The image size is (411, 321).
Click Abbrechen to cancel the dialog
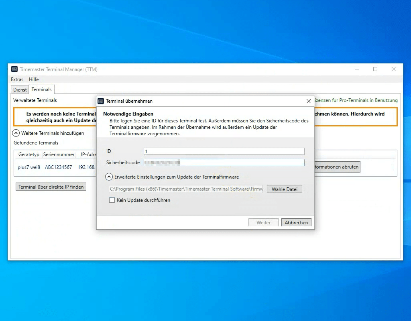click(x=296, y=222)
